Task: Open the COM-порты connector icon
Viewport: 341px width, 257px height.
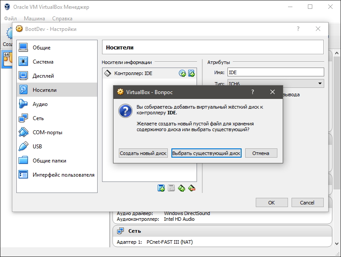Action: pyautogui.click(x=23, y=132)
